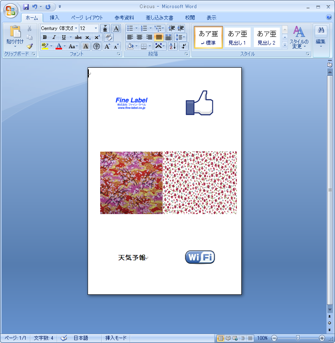
Task: Select the Format Painter brush
Action: click(x=30, y=46)
